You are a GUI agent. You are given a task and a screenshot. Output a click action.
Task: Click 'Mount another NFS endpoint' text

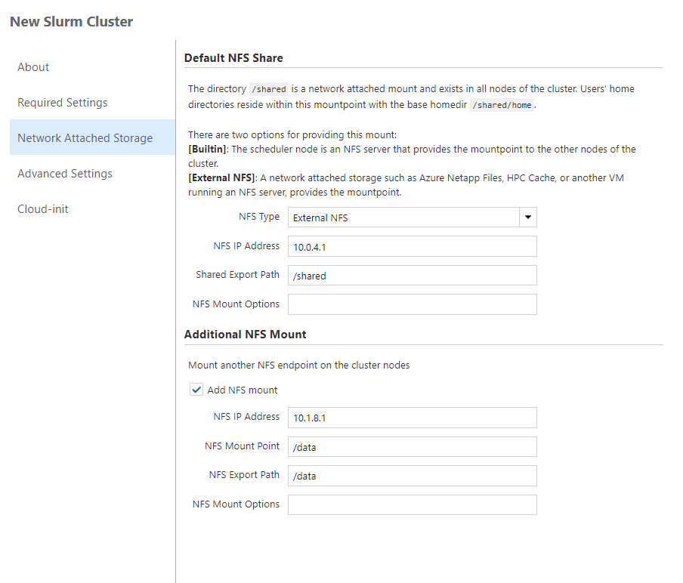(299, 365)
